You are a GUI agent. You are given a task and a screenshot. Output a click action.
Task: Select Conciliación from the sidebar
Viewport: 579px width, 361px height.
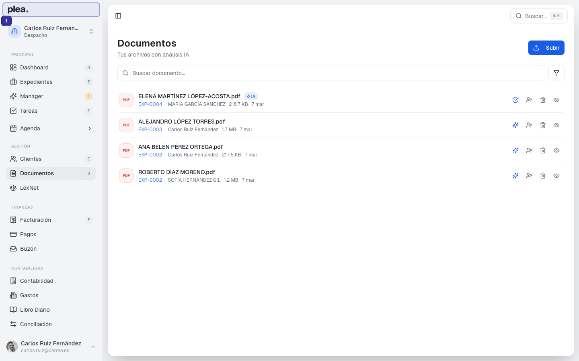[x=36, y=324]
